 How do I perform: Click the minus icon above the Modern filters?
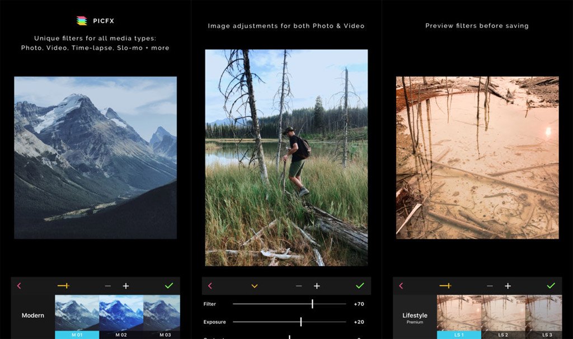coord(108,286)
